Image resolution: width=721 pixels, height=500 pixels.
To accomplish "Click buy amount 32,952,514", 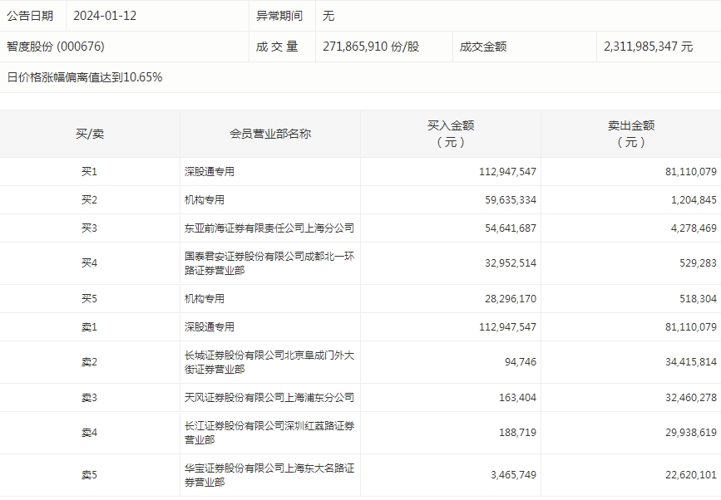I will point(511,263).
